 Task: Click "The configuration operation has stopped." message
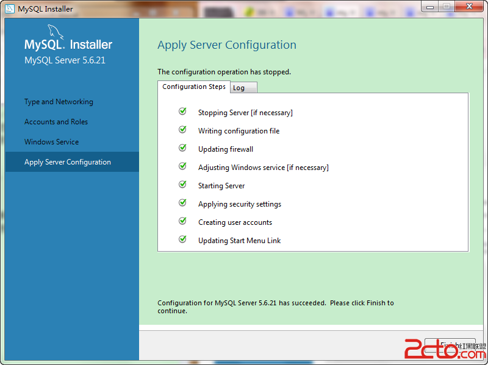(x=224, y=72)
